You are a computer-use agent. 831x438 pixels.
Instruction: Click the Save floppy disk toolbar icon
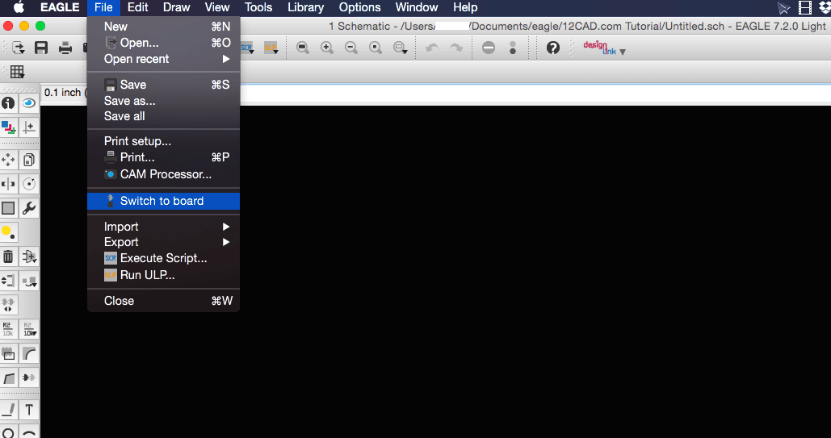tap(41, 48)
